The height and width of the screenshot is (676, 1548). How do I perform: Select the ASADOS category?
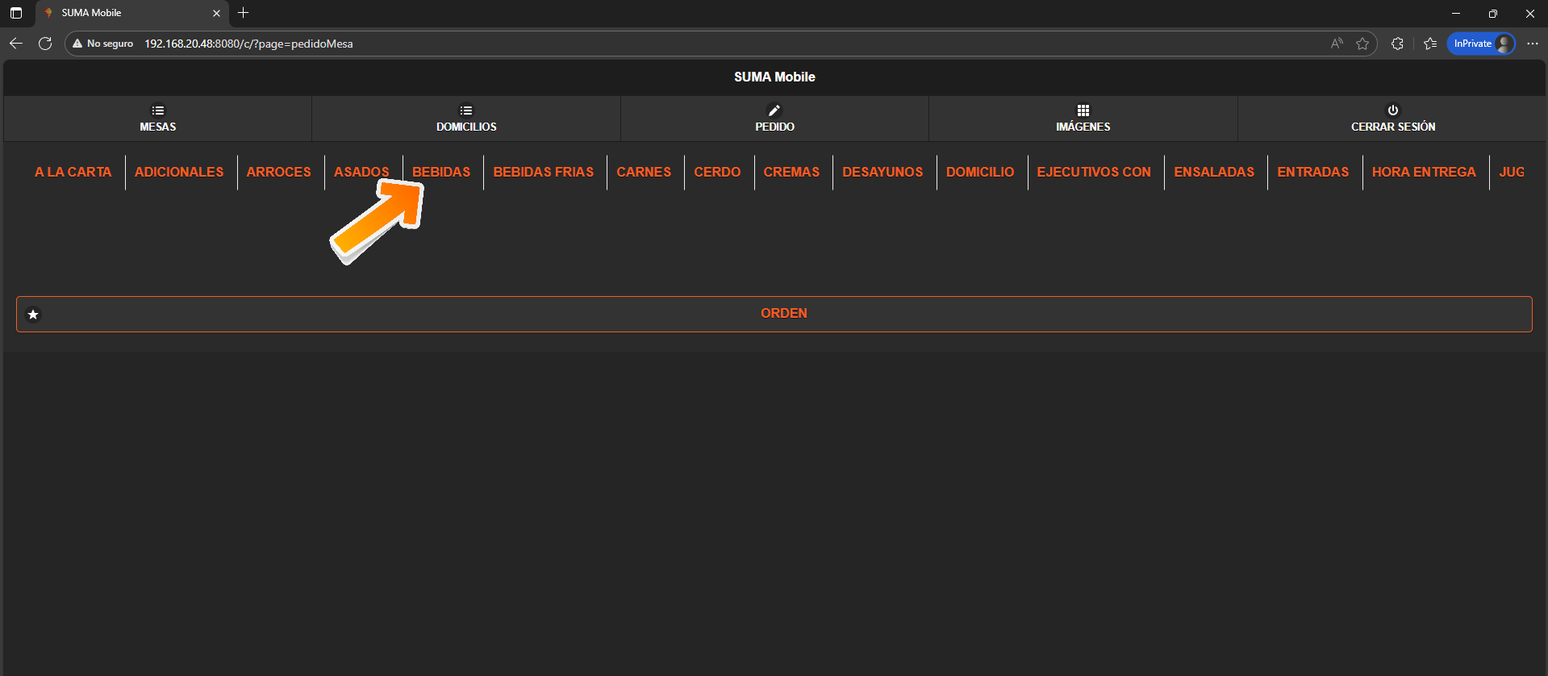[361, 172]
